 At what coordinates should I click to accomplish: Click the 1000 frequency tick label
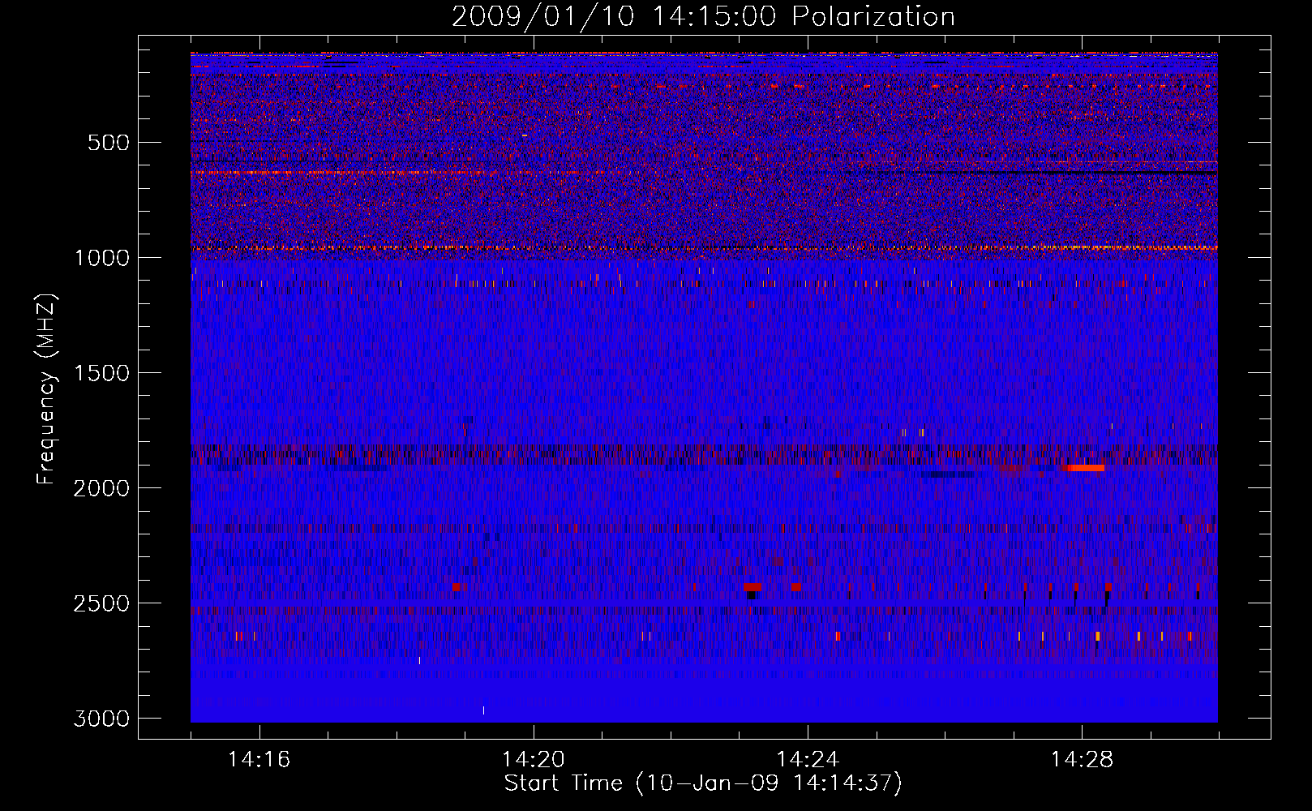[101, 258]
